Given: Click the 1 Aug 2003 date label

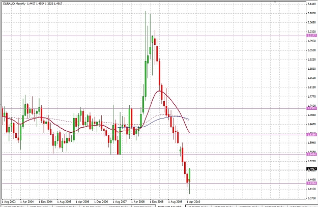Looking at the screenshot, I should pyautogui.click(x=9, y=202).
